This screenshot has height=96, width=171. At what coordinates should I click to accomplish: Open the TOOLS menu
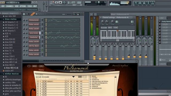click(30, 6)
